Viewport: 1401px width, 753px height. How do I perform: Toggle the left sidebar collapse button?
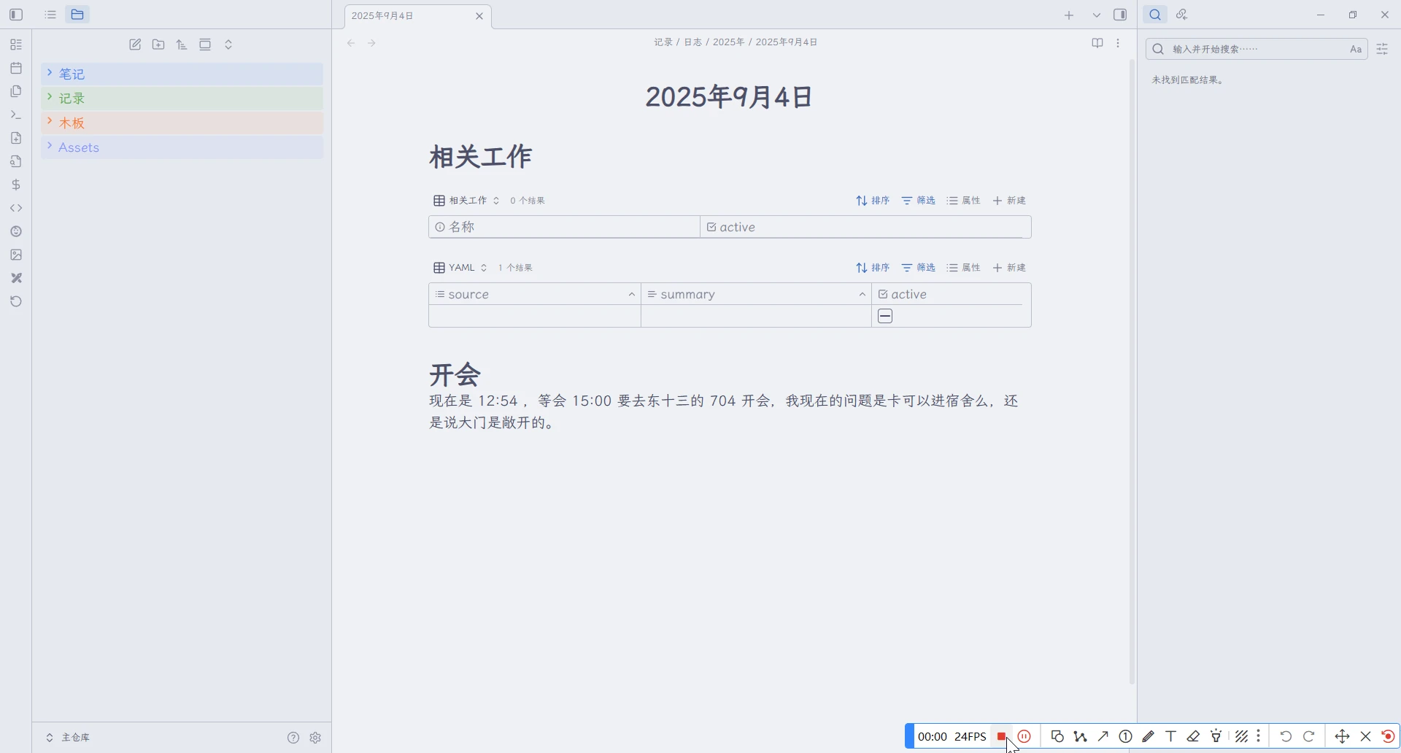tap(16, 15)
